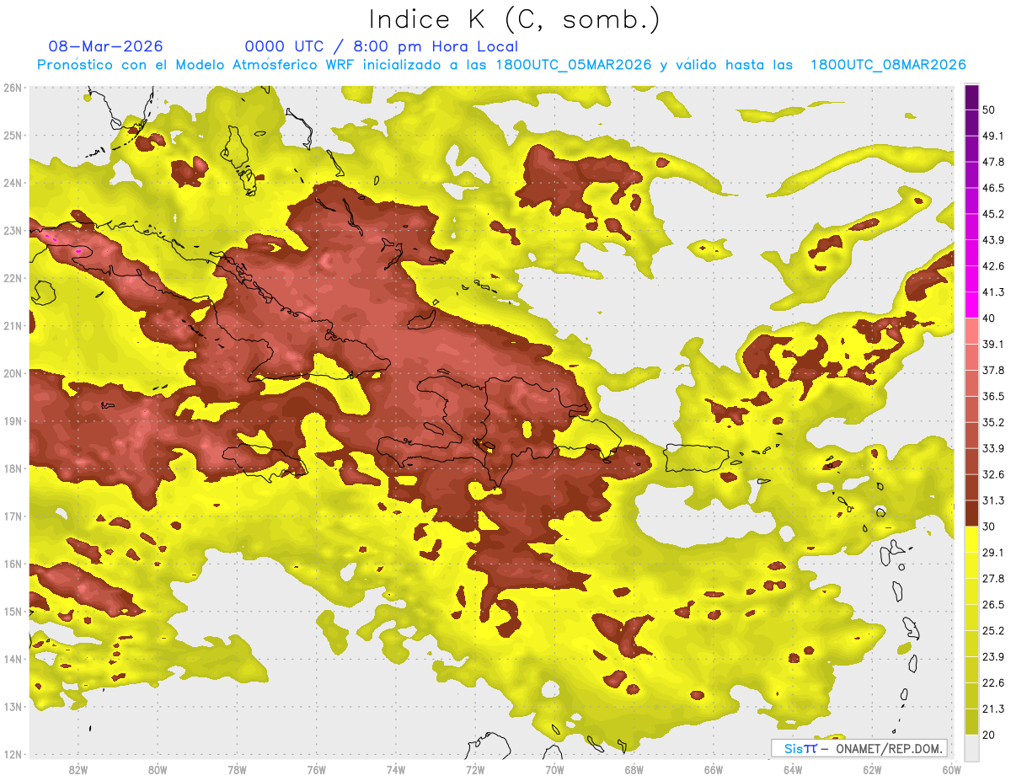Click the colorbar label "29.1"
The width and height of the screenshot is (1011, 781).
click(x=993, y=553)
